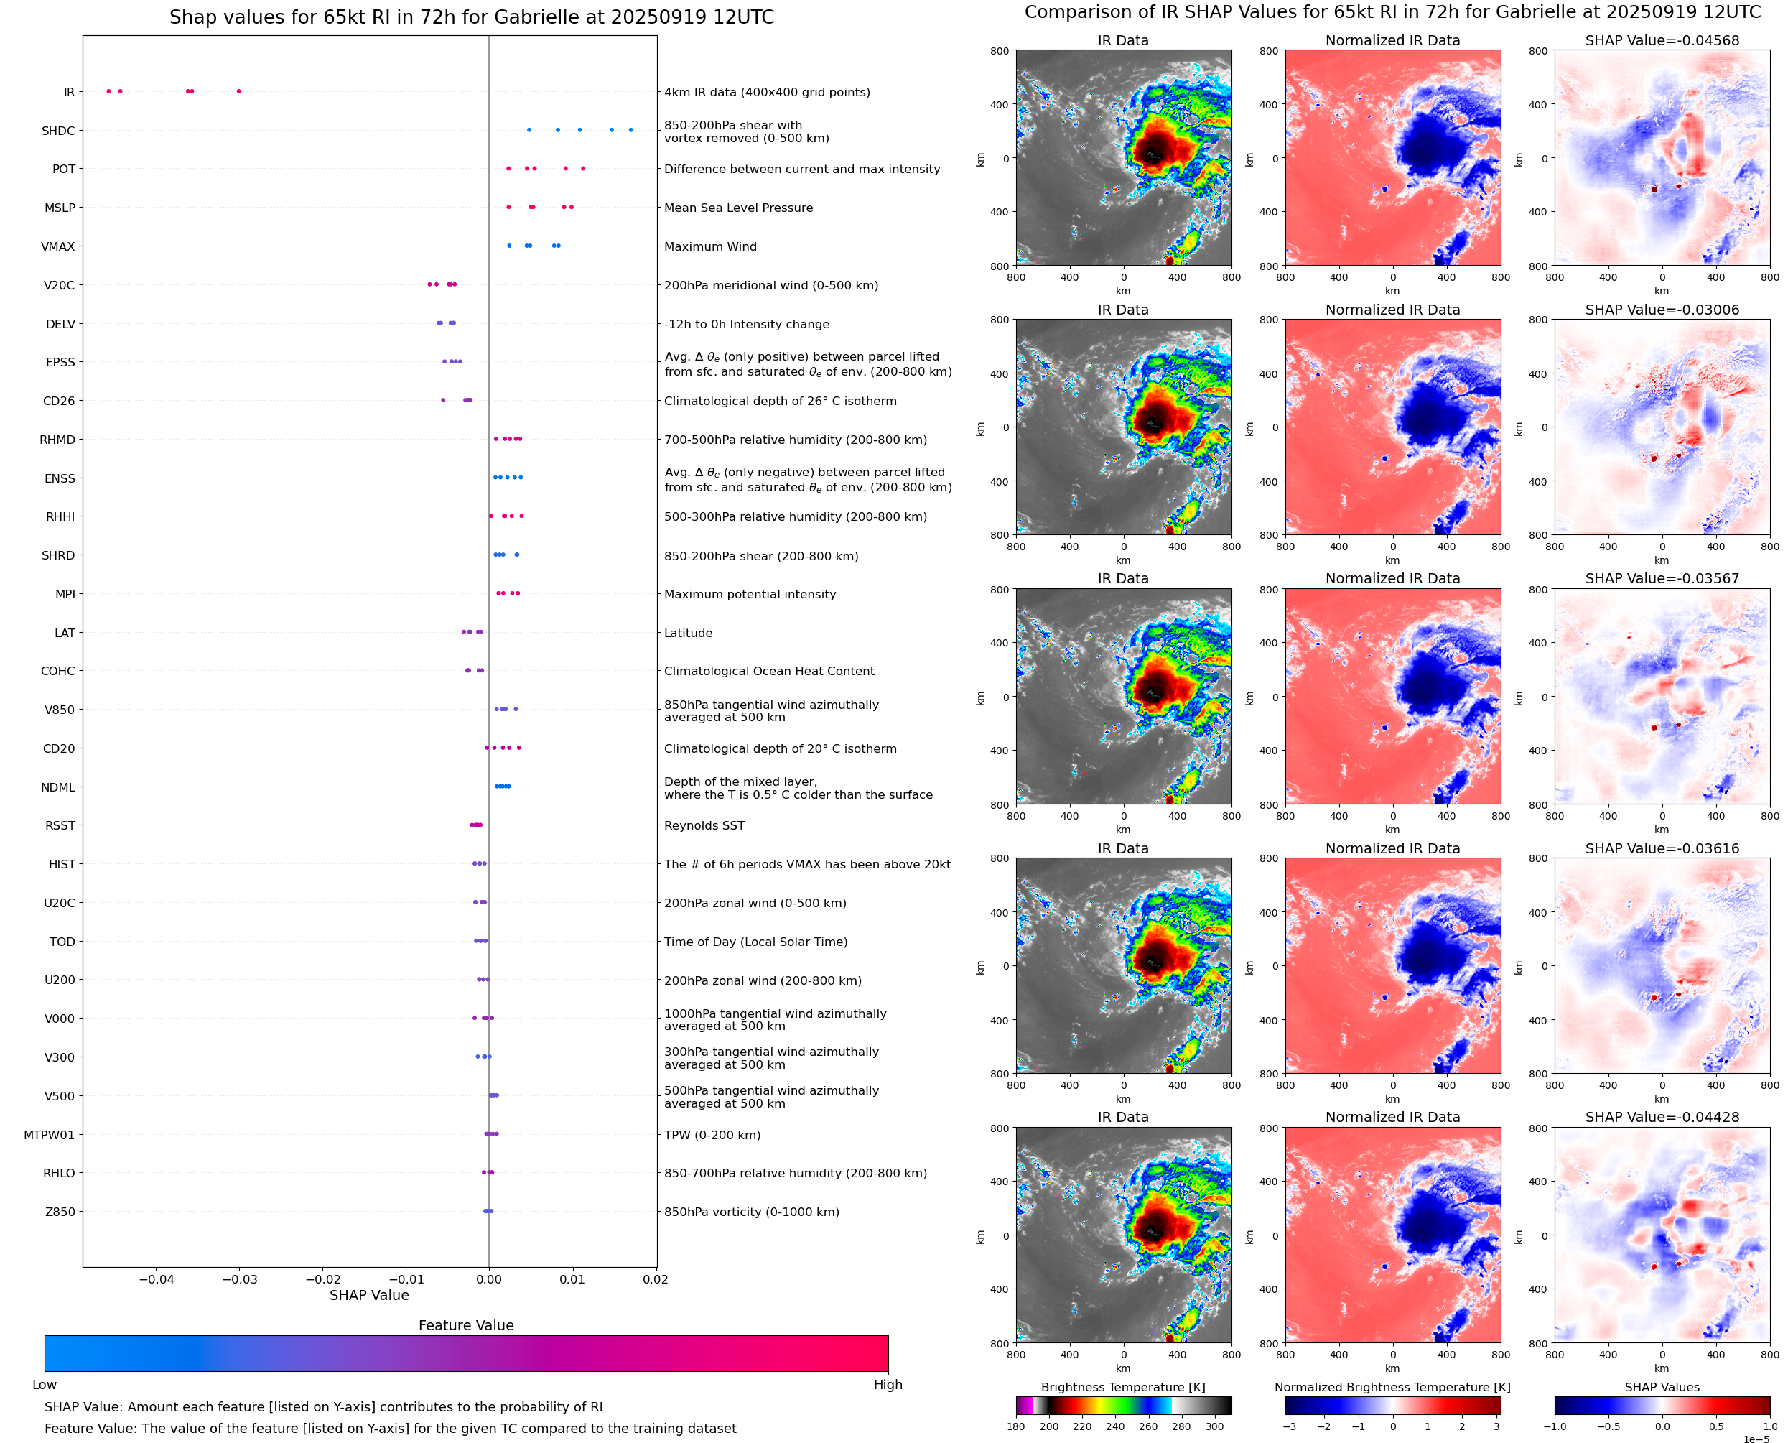Image resolution: width=1788 pixels, height=1443 pixels.
Task: Click the 'Maximum potential intensity' description text
Action: coord(750,594)
